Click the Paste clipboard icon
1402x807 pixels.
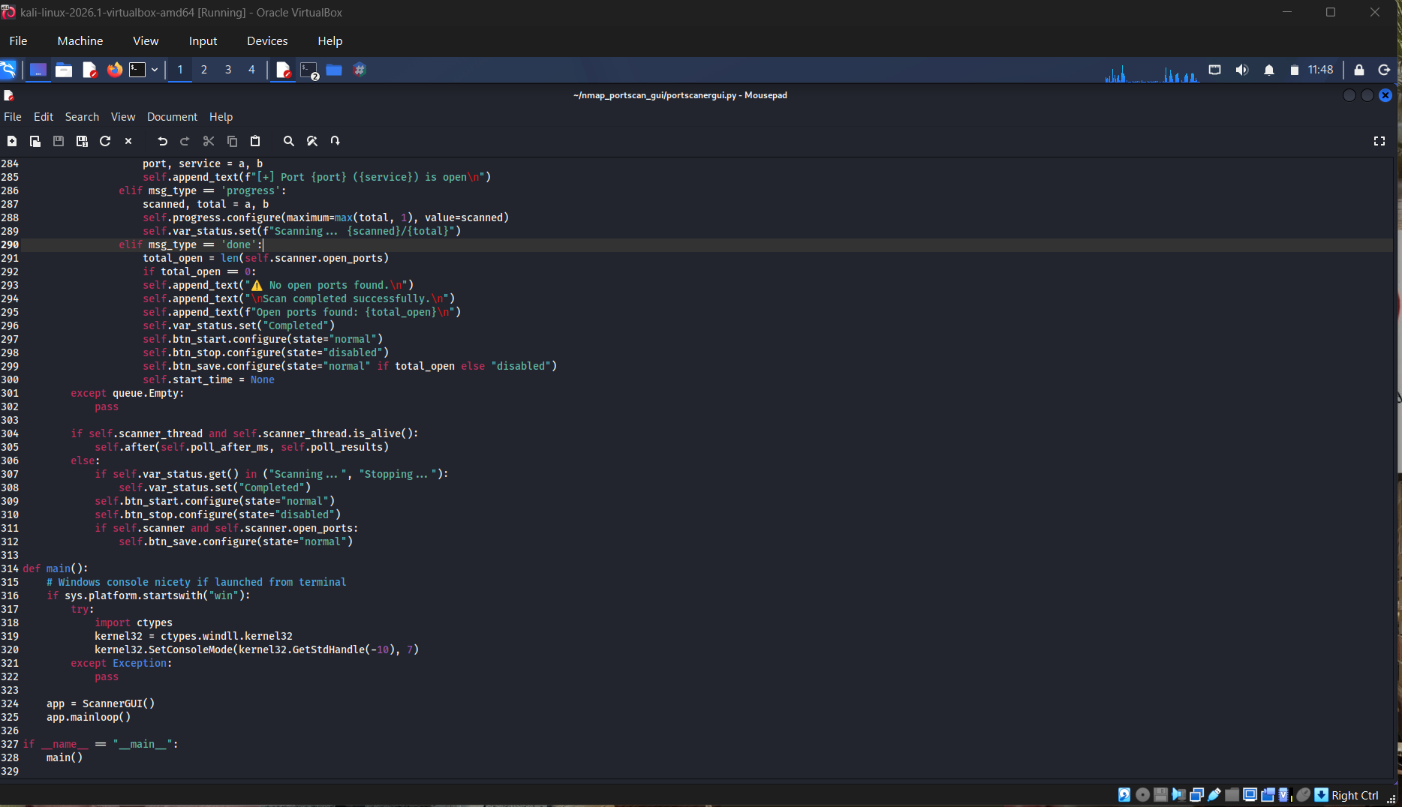tap(255, 141)
